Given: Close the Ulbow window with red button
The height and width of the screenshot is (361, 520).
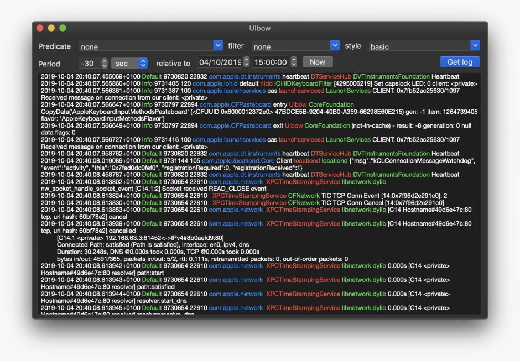Looking at the screenshot, I should pos(40,28).
